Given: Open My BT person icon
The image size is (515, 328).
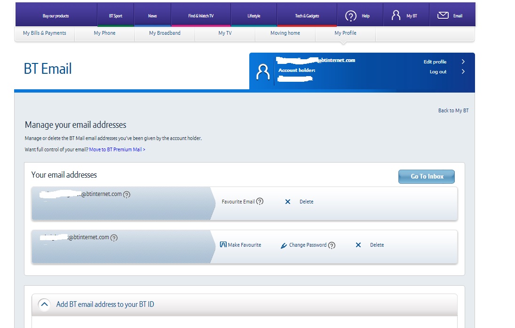Looking at the screenshot, I should coord(396,16).
